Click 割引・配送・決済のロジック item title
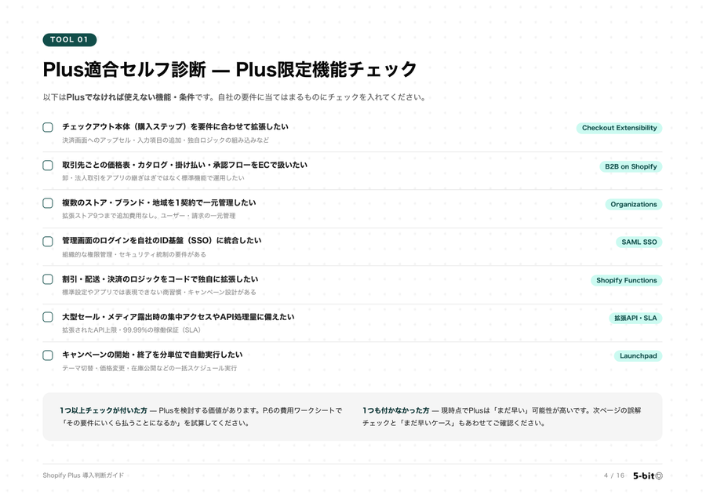 tap(160, 279)
